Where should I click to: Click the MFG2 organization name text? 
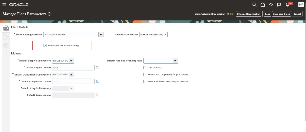(230, 14)
